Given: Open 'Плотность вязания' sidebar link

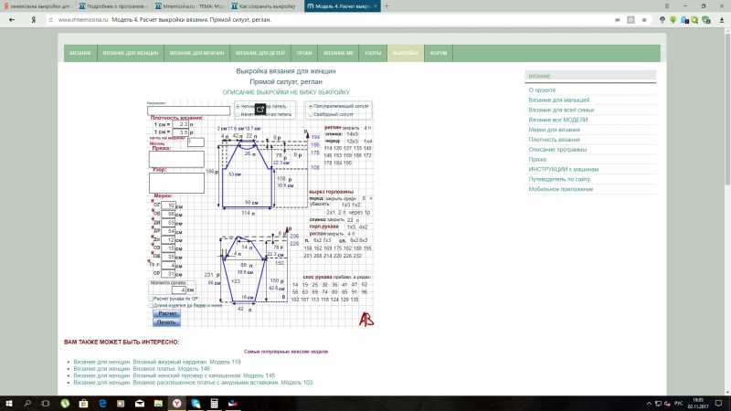Looking at the screenshot, I should click(x=555, y=139).
